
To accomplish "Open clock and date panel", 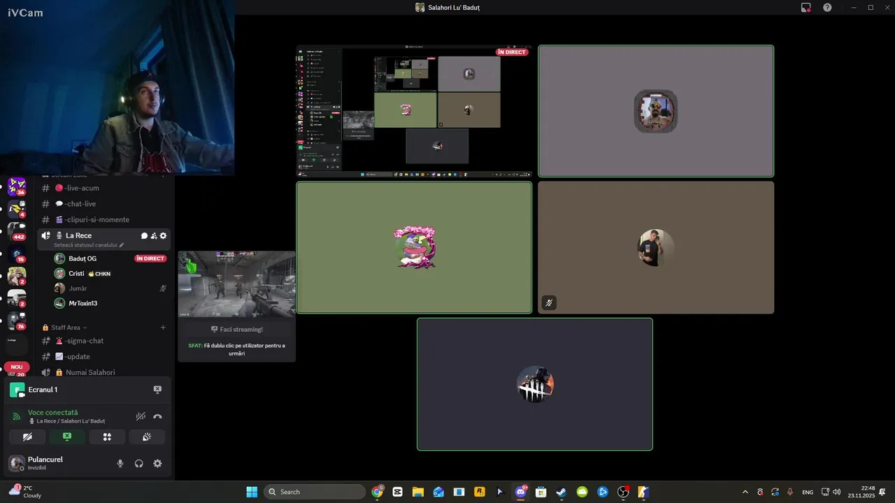I will pyautogui.click(x=861, y=492).
